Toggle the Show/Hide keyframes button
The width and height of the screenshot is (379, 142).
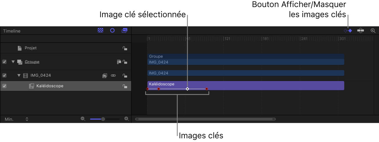[348, 30]
